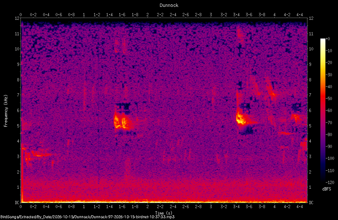Click "8" on the left frequency axis
The image size is (338, 220).
click(x=18, y=80)
